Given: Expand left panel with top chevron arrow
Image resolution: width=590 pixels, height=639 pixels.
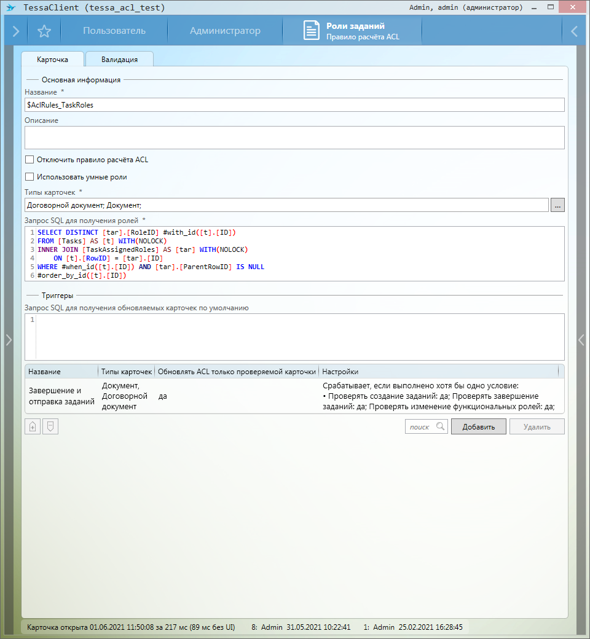Looking at the screenshot, I should 15,31.
